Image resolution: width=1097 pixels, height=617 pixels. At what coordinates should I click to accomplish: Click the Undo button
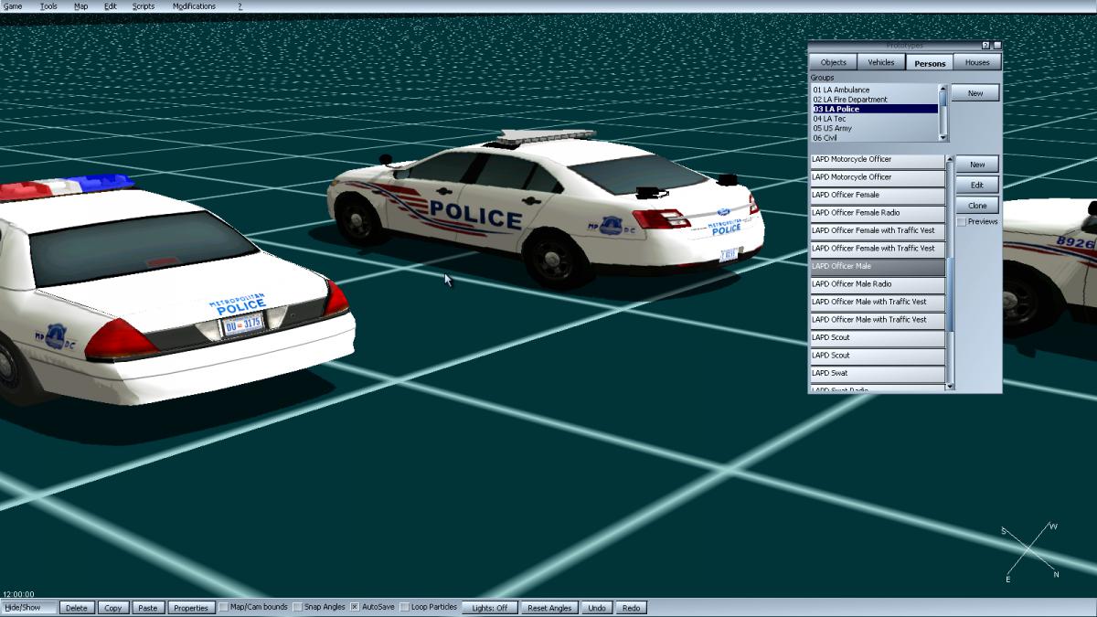tap(597, 607)
